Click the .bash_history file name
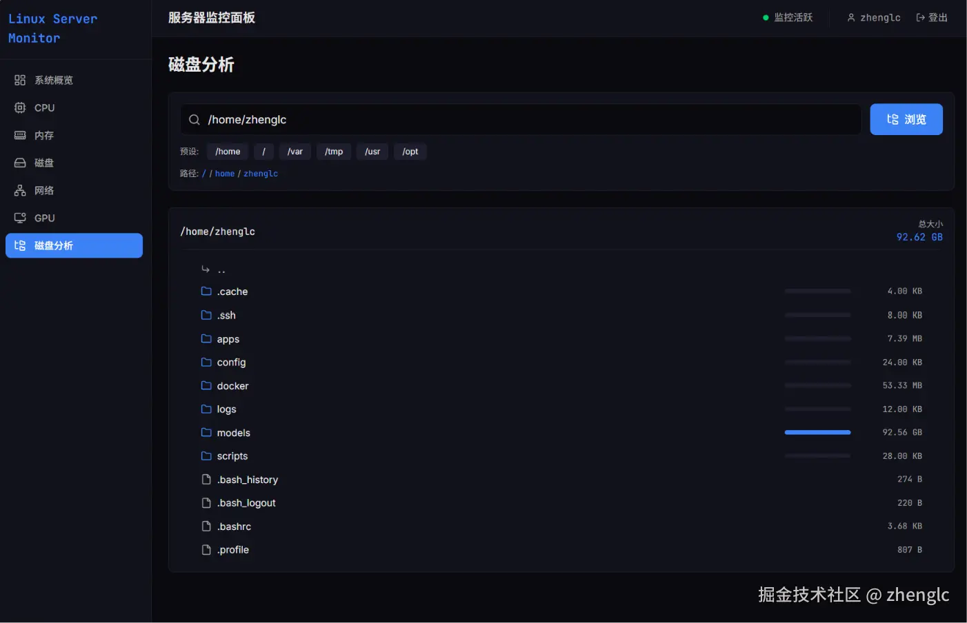The width and height of the screenshot is (967, 623). pos(248,480)
